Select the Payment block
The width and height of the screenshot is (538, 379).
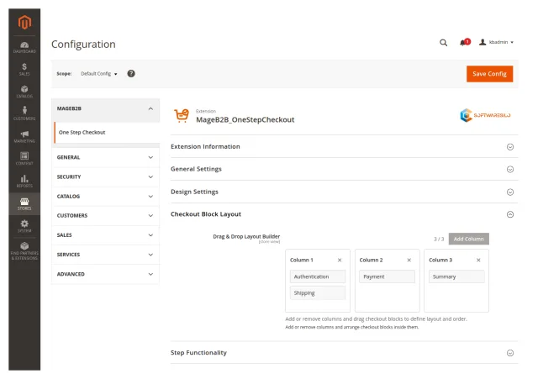[x=387, y=276]
